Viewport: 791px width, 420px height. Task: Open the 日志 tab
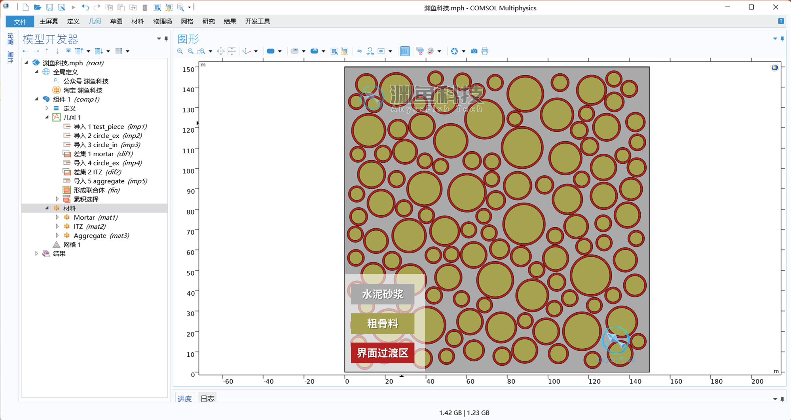pos(207,398)
